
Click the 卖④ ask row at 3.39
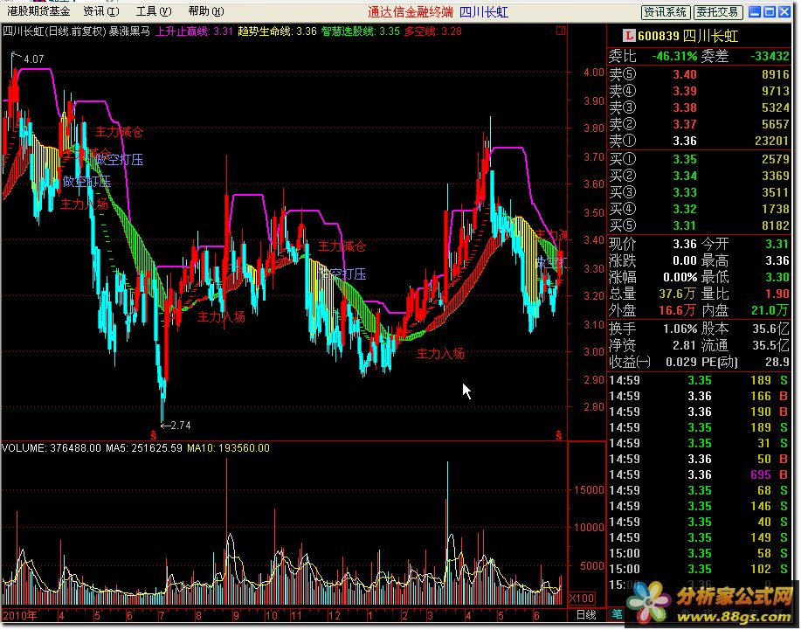point(699,91)
